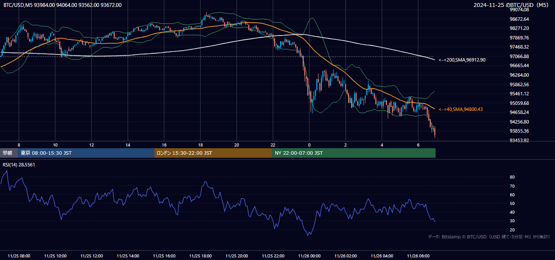Image resolution: width=555 pixels, height=260 pixels.
Task: Click the BTC/USD,M5 OHLC header text
Action: tap(62, 5)
